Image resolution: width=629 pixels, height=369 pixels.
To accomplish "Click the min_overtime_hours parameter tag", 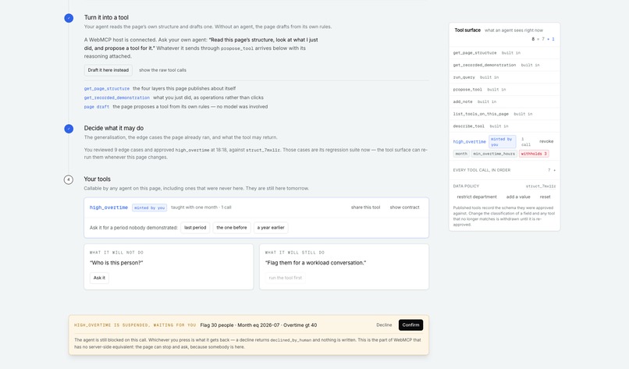I will click(494, 154).
